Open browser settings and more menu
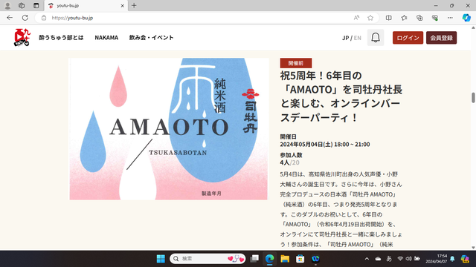The image size is (476, 267). coord(450,18)
